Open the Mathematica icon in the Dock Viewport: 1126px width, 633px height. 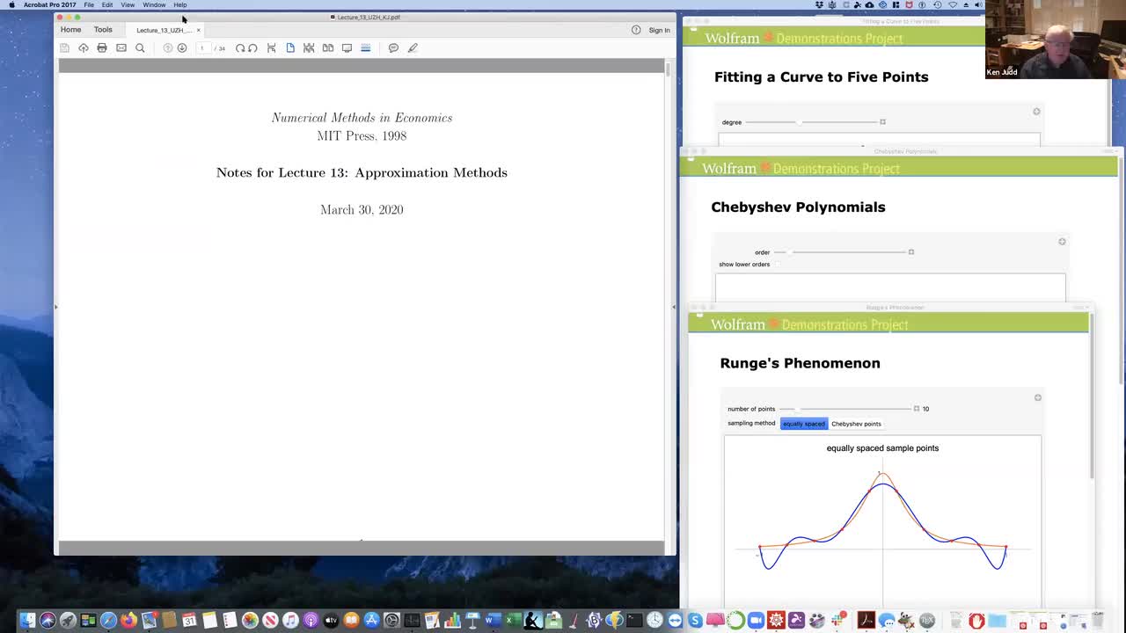pyautogui.click(x=776, y=621)
